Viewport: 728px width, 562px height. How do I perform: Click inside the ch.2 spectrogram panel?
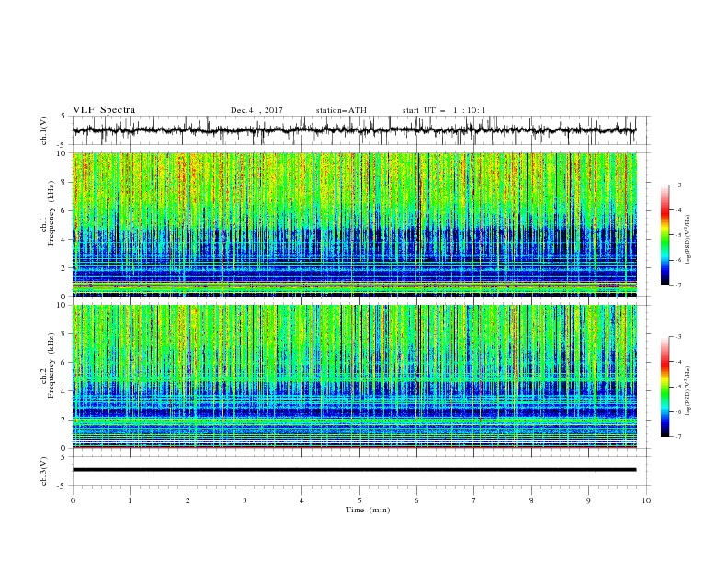(354, 377)
